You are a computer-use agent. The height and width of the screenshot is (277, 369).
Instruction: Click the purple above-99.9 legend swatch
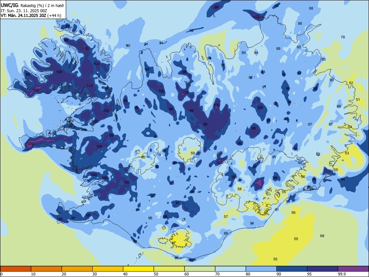pos(353,269)
